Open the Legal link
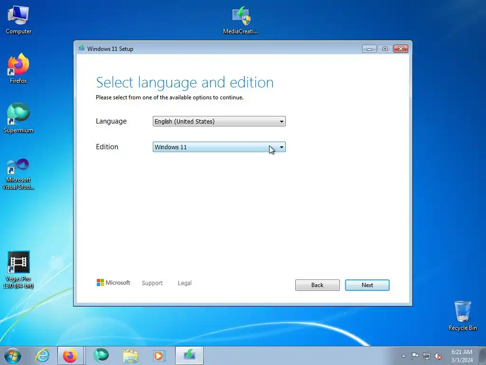This screenshot has height=365, width=486. 185,283
